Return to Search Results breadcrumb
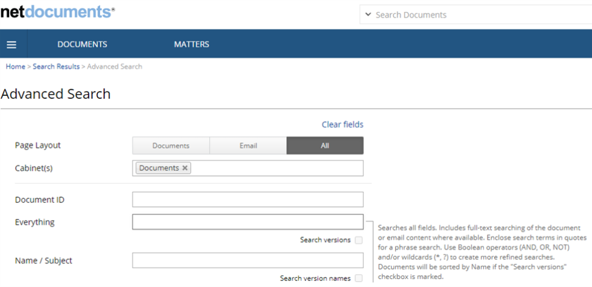The image size is (592, 287). pos(56,66)
